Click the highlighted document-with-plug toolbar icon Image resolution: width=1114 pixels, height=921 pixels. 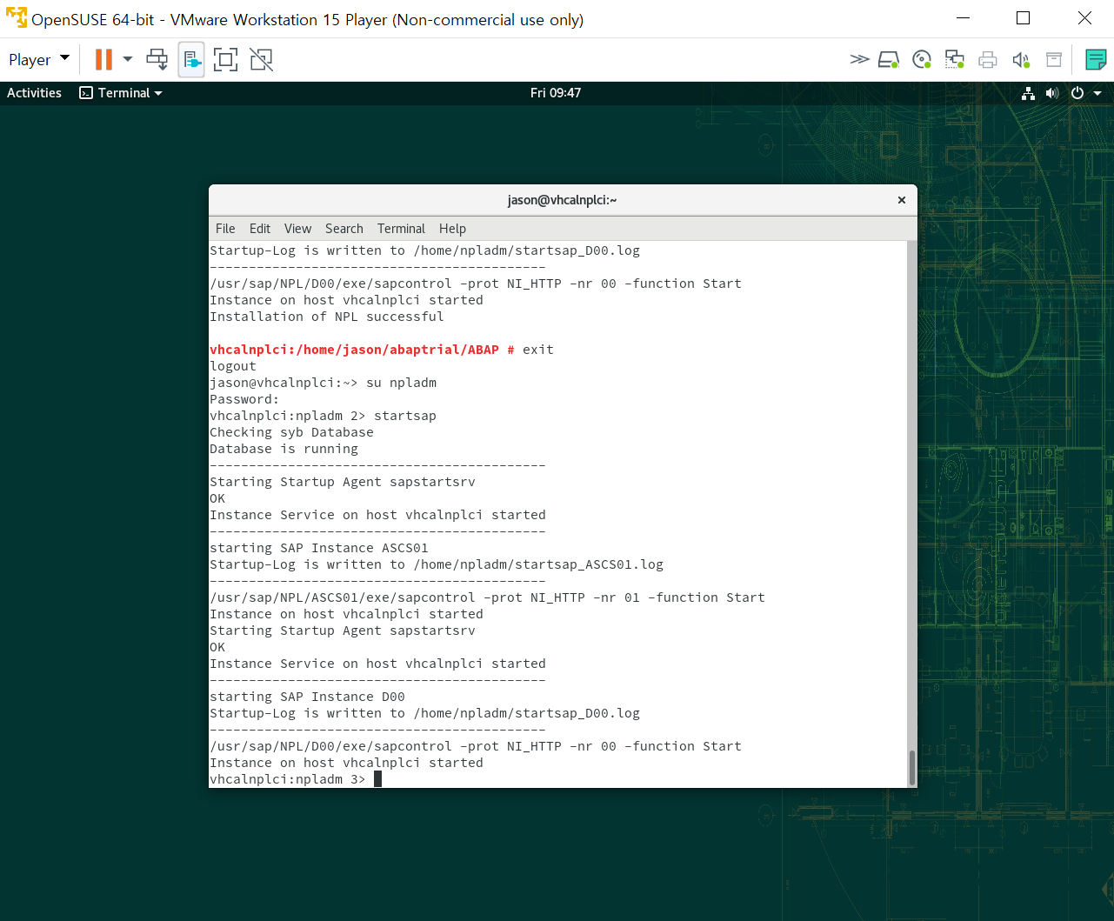191,59
